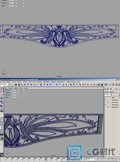Viewport: 120px width, 162px height.
Task: Open the Display layer type dropdown
Action: 108,94
